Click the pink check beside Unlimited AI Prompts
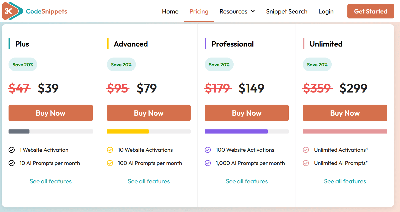 pos(306,163)
